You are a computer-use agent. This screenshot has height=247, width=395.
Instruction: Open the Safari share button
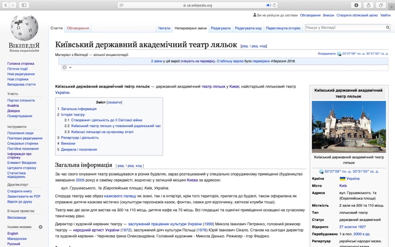coord(368,5)
